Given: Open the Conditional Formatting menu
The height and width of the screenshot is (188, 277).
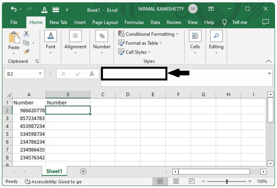Looking at the screenshot, I should point(148,34).
